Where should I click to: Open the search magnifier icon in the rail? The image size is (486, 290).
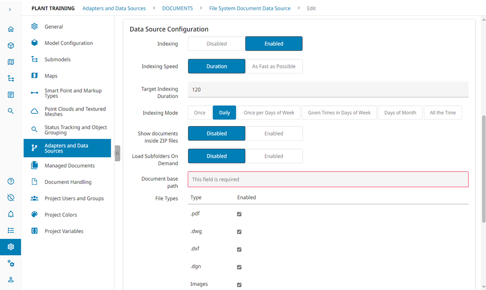point(11,111)
